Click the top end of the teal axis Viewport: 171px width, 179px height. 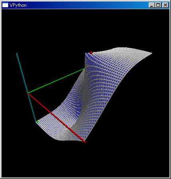coord(17,54)
